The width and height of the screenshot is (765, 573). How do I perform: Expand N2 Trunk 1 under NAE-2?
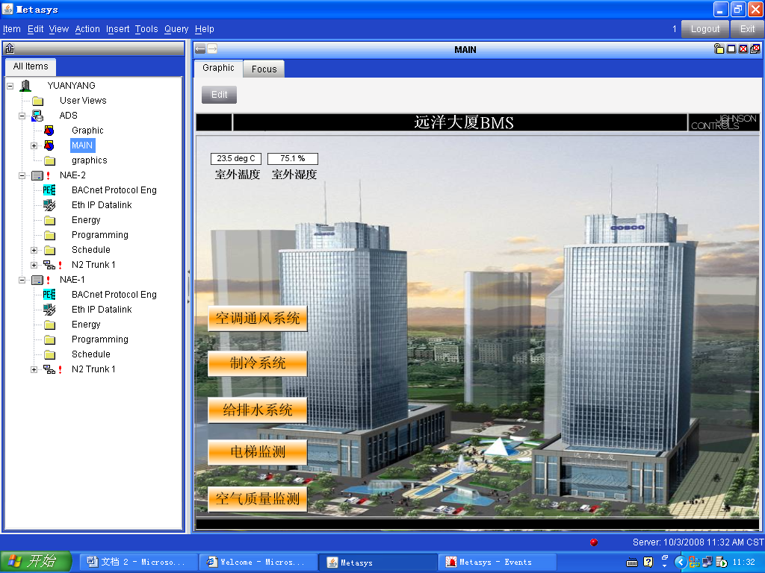point(34,265)
